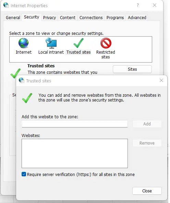Click the Sites button
The height and width of the screenshot is (203, 170).
(x=132, y=69)
